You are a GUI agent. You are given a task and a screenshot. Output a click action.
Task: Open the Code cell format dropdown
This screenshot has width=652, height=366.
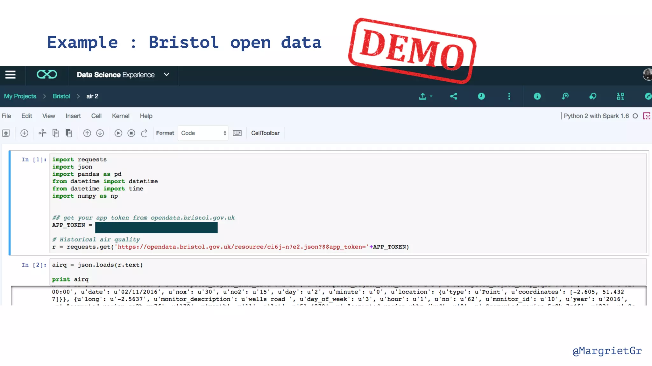point(203,133)
